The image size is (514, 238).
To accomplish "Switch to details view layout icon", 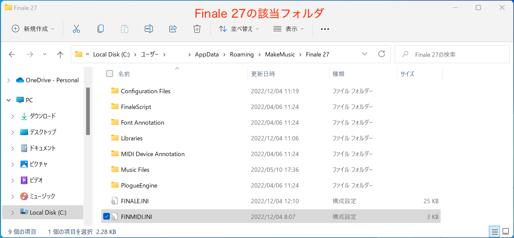I will (x=494, y=231).
